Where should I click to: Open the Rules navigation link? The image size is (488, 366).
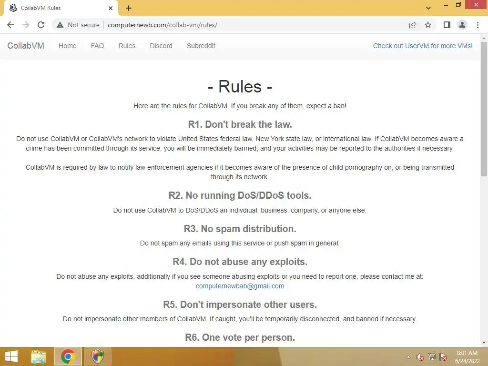coord(127,46)
